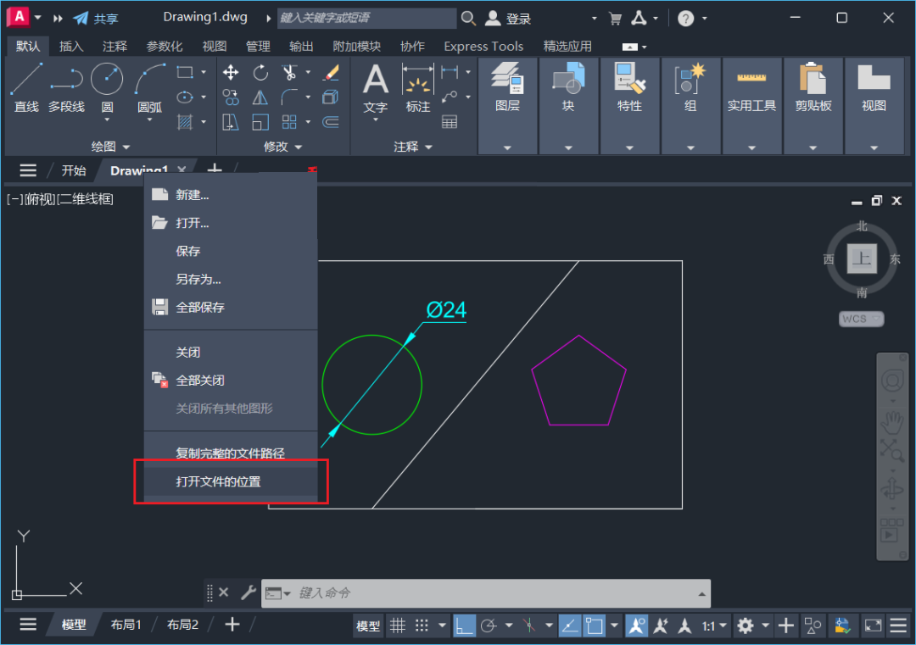
Task: Click the 登录 sign-in button
Action: [517, 19]
